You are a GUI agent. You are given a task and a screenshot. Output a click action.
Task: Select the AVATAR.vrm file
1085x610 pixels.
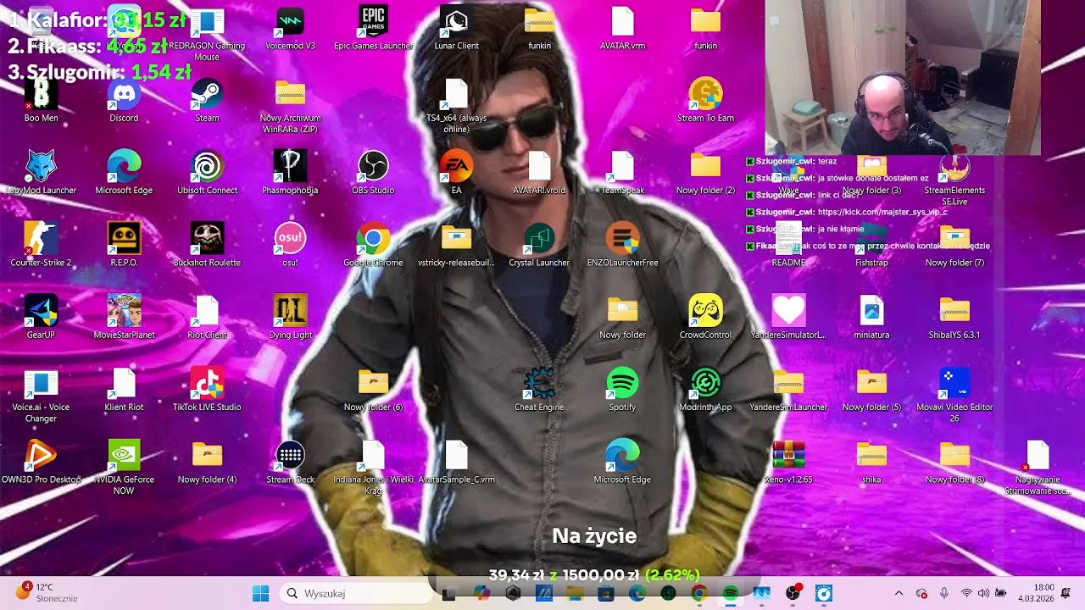[x=622, y=30]
